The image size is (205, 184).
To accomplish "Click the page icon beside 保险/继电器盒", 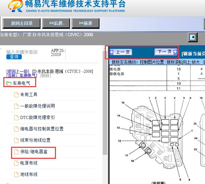I will tap(16, 152).
